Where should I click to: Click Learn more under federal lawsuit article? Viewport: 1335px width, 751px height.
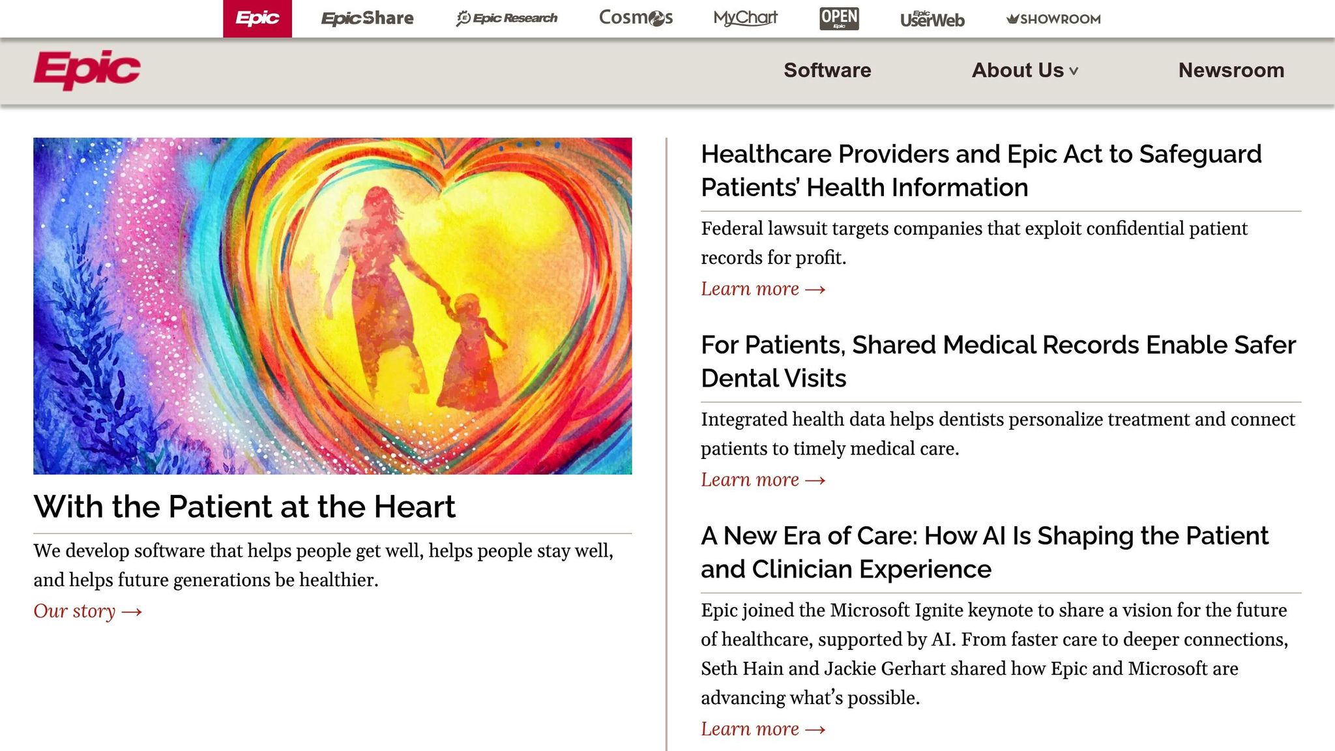coord(763,289)
